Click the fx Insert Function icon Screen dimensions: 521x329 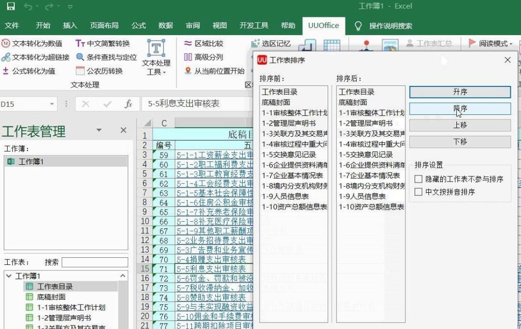click(128, 104)
